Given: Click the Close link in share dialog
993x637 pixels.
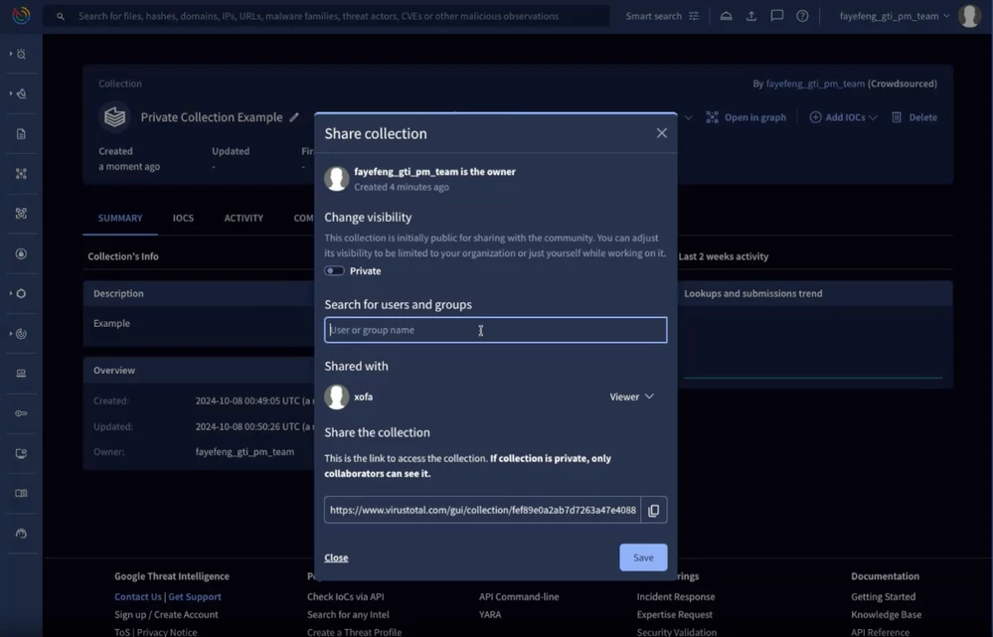Looking at the screenshot, I should [336, 557].
